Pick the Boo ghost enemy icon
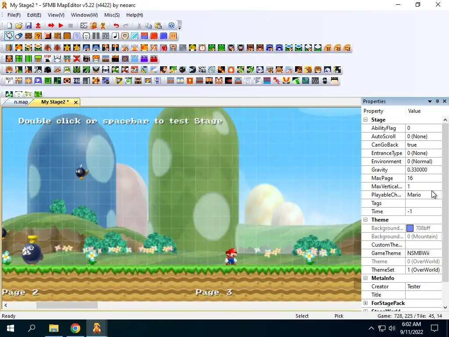 [x=260, y=70]
